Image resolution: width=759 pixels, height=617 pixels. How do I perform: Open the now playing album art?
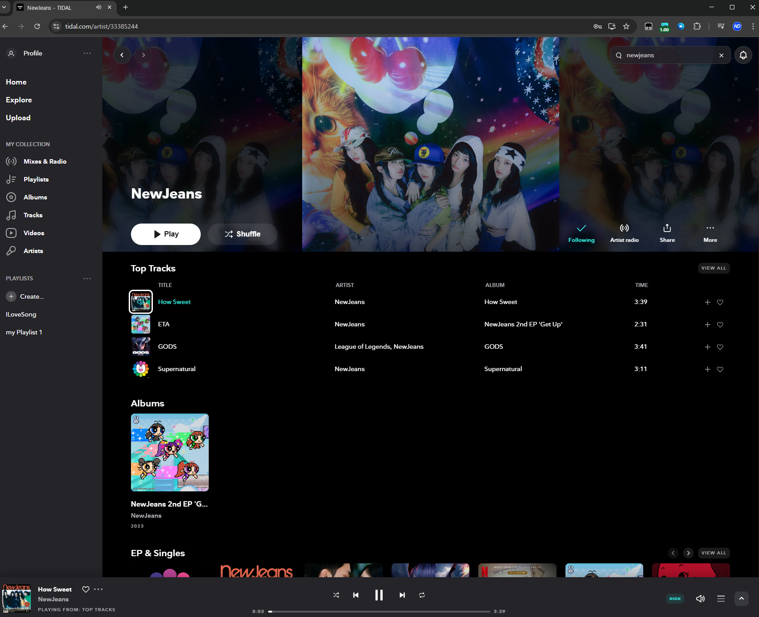(x=17, y=598)
